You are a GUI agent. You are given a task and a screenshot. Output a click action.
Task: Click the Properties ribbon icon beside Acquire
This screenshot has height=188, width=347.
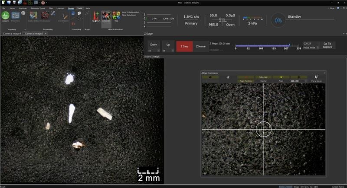tap(16, 16)
